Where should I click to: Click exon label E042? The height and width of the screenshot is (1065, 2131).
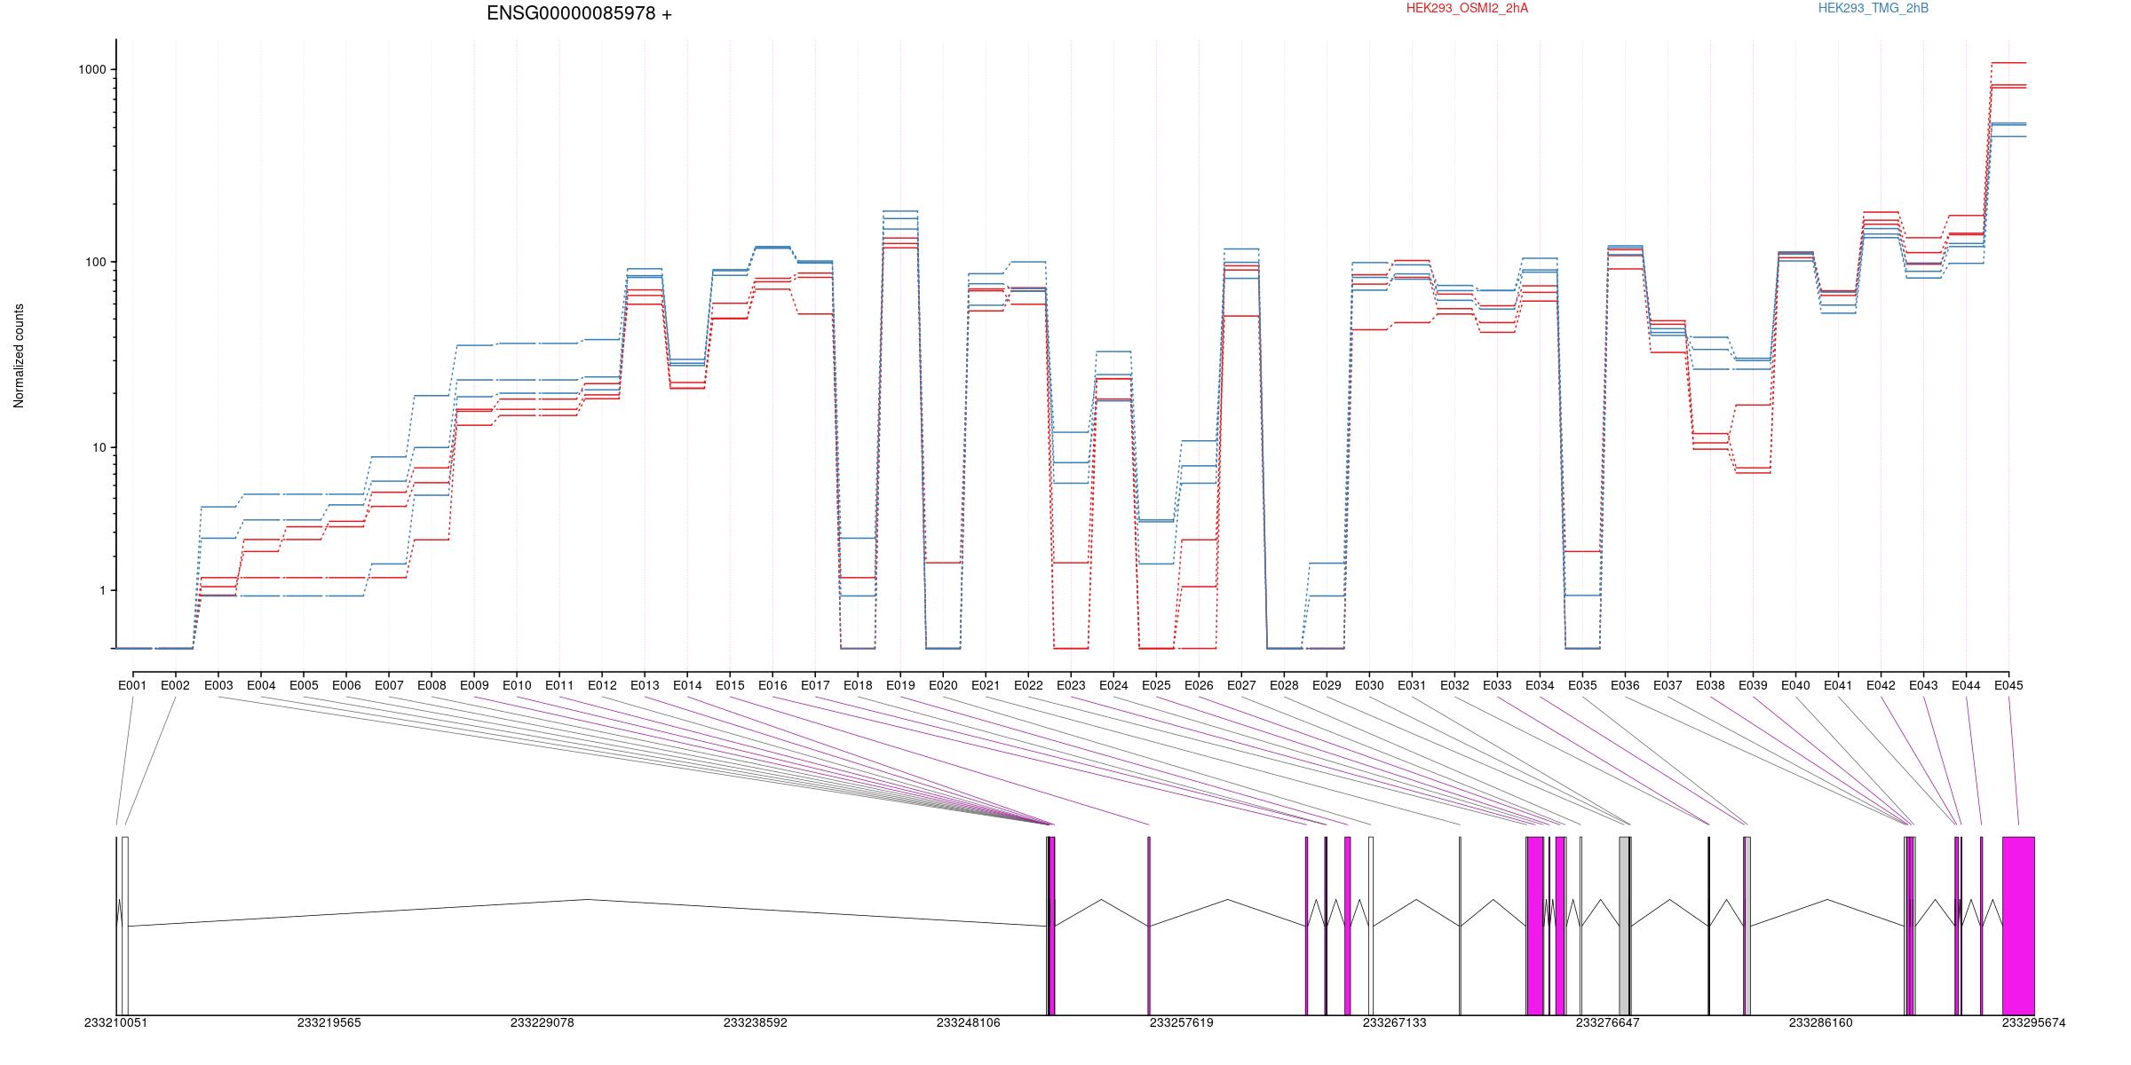coord(1881,685)
